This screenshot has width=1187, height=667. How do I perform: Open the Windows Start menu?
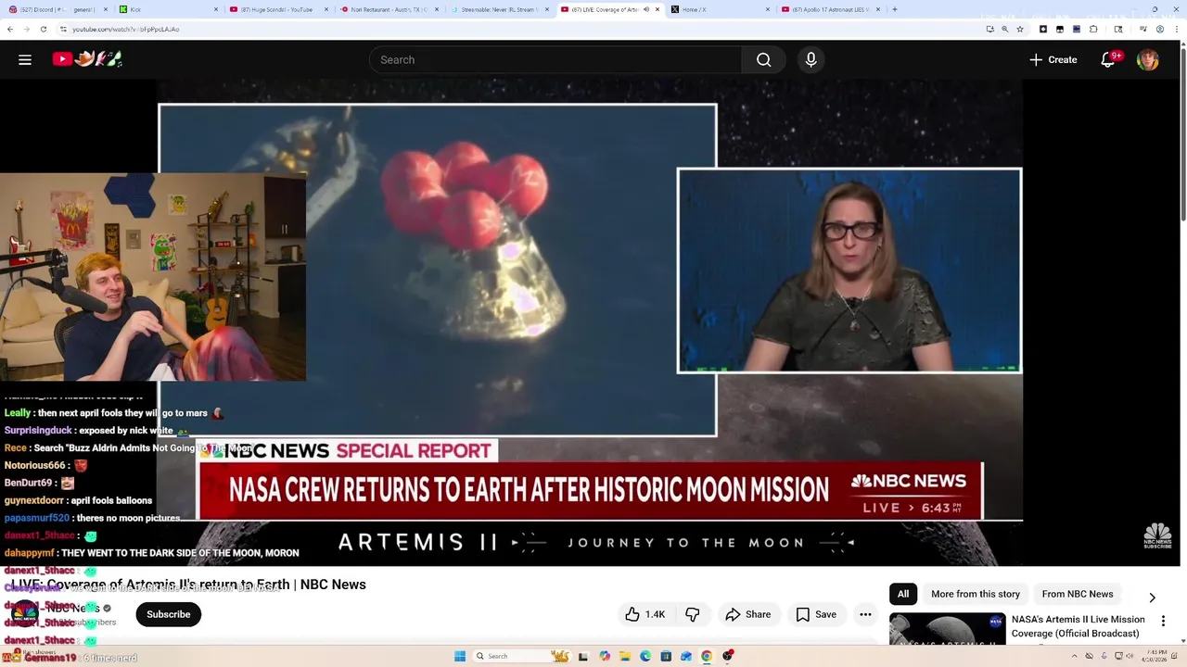[459, 656]
